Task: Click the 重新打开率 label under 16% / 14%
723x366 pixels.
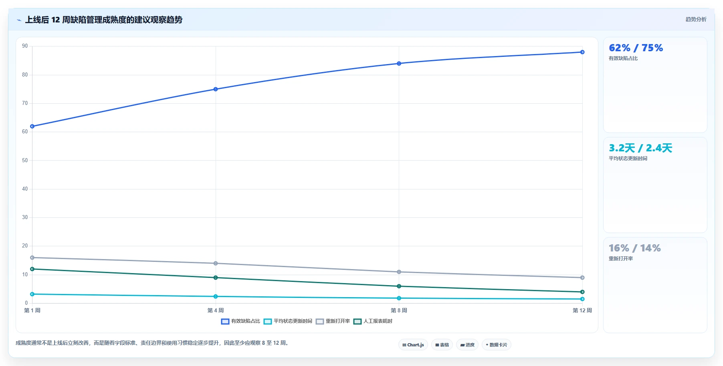Action: [x=621, y=259]
